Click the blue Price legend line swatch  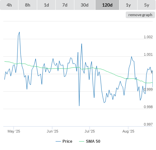pos(58,141)
